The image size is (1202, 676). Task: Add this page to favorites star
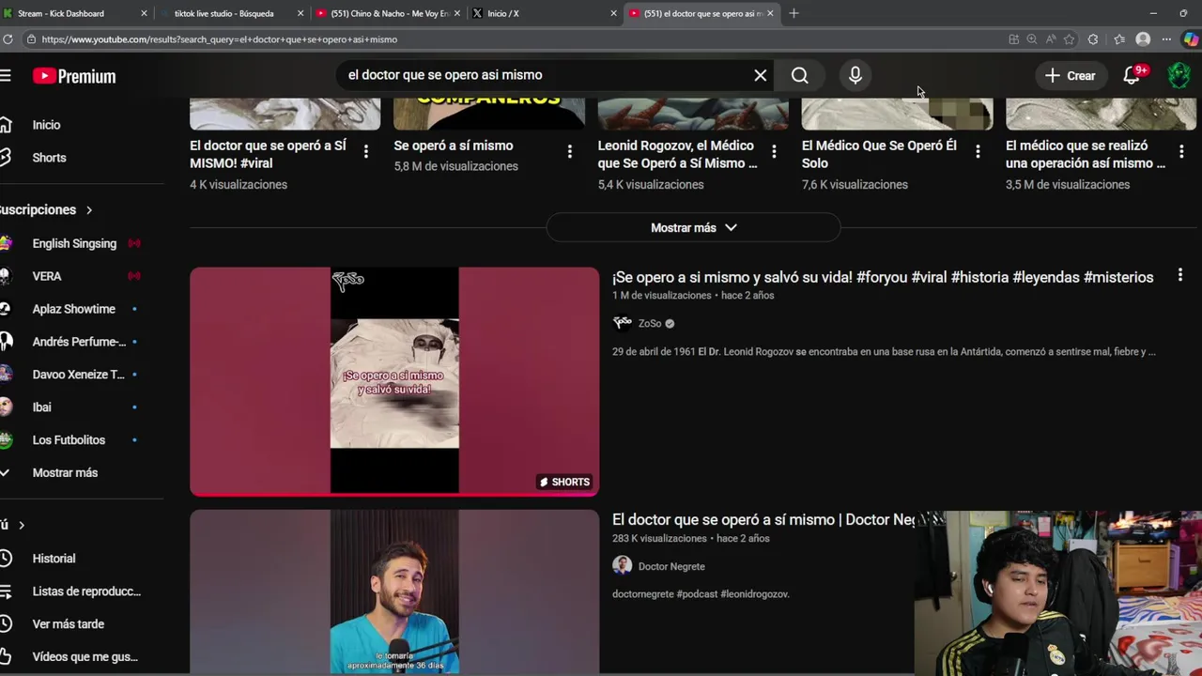(1069, 39)
